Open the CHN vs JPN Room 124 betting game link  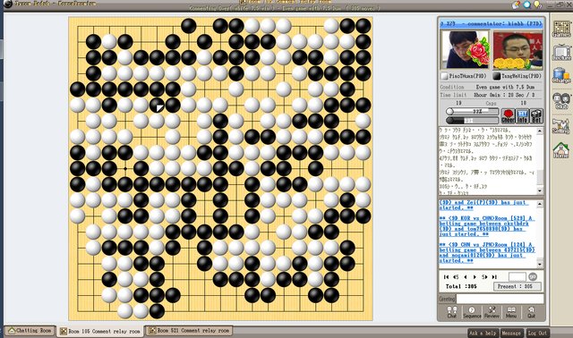(x=487, y=252)
